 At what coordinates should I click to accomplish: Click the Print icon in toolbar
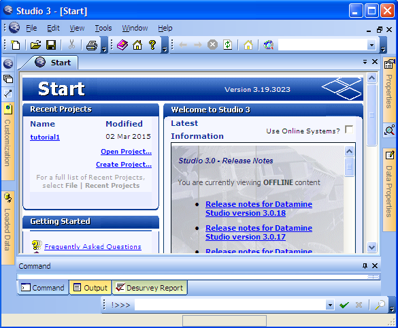coord(92,45)
